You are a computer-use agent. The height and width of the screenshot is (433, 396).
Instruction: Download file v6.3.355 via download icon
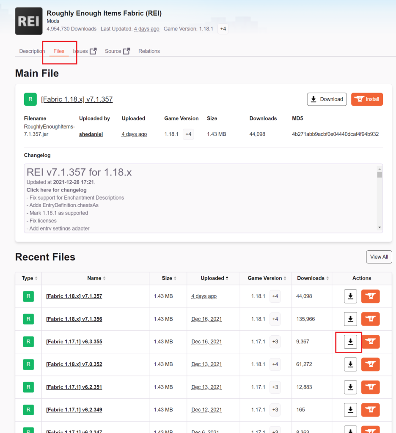pos(350,342)
